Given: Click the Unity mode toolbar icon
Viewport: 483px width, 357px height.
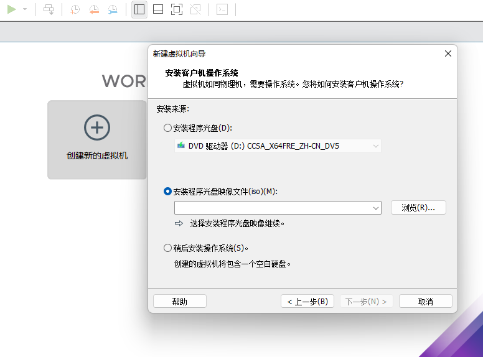Looking at the screenshot, I should click(x=195, y=9).
